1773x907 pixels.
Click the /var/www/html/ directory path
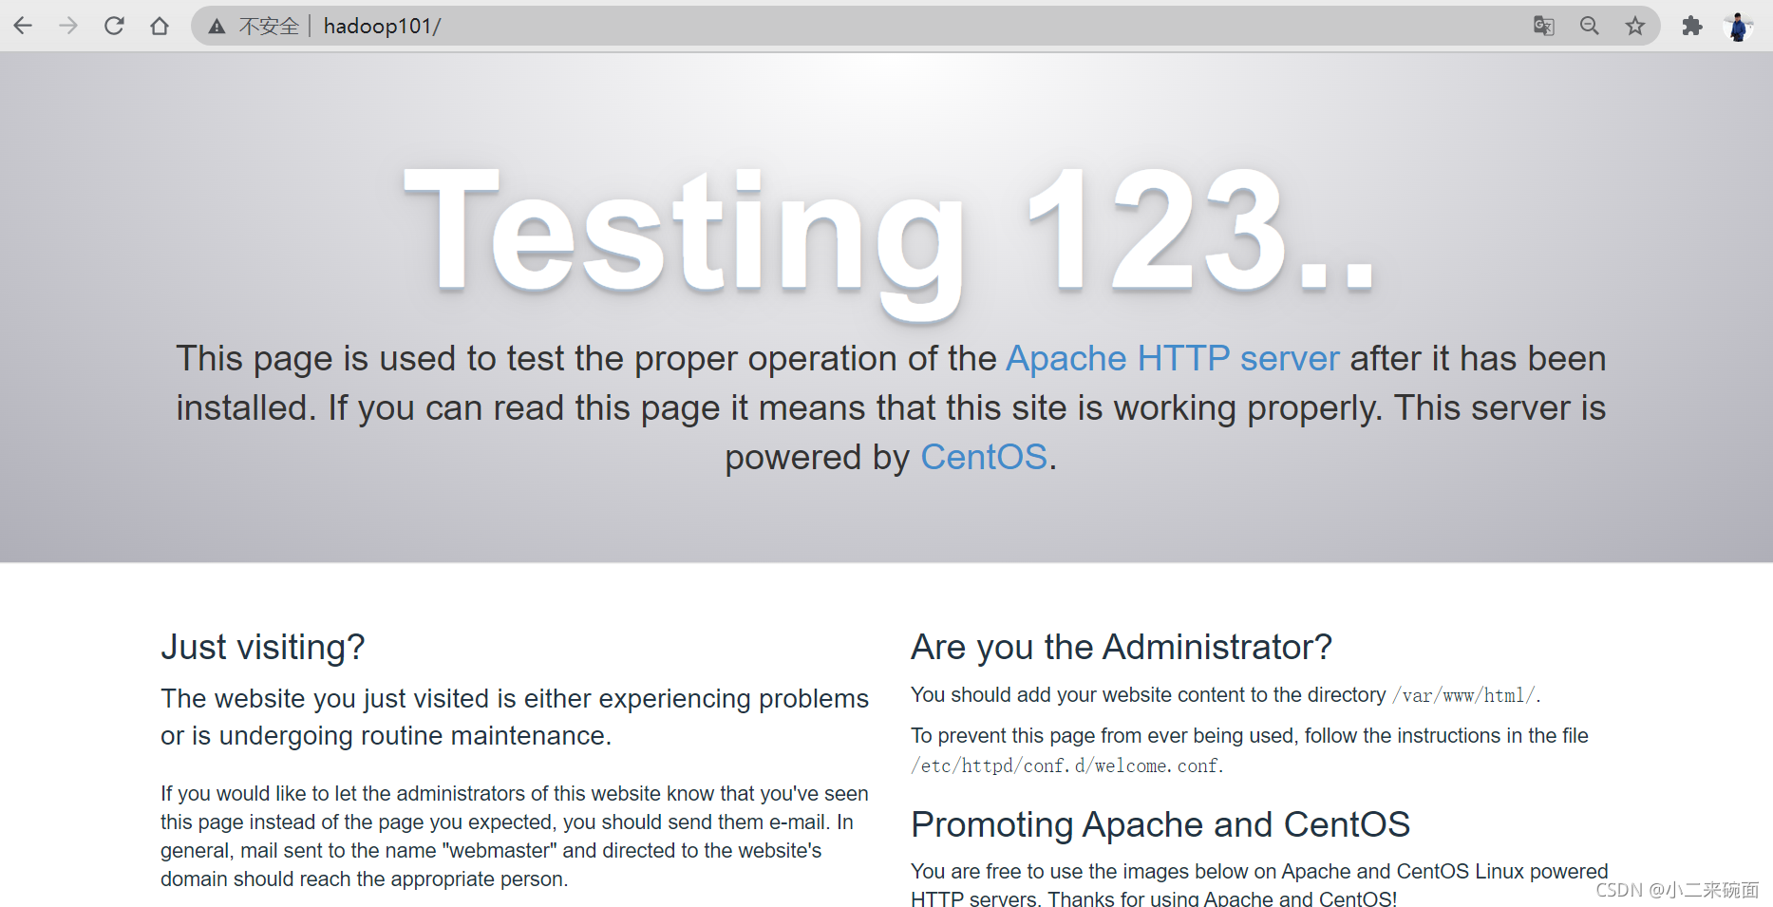coord(1465,695)
